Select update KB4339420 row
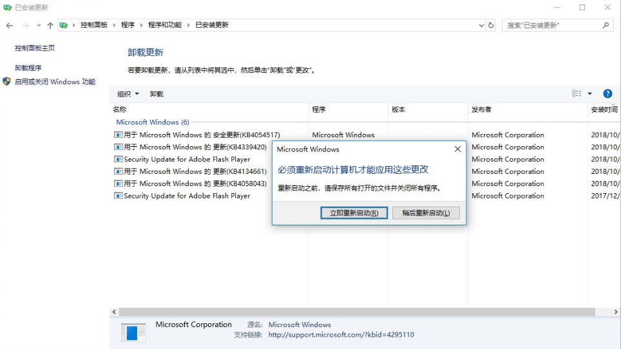 point(191,147)
